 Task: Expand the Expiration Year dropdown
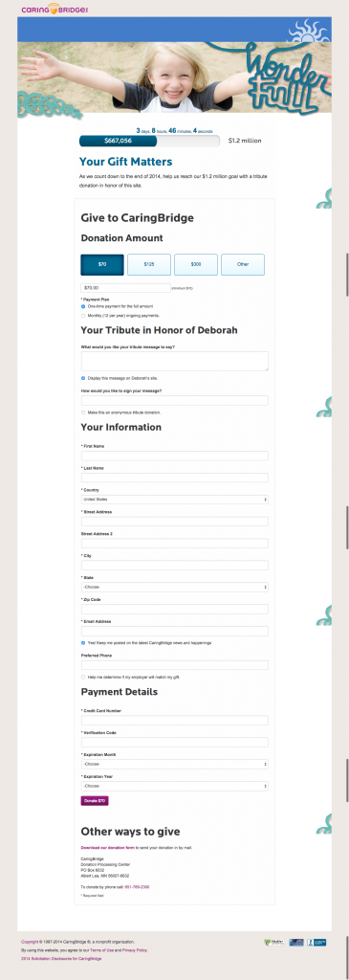point(175,787)
